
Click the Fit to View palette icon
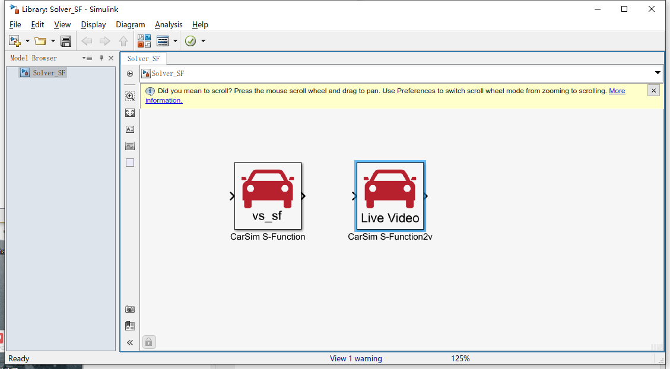point(130,113)
